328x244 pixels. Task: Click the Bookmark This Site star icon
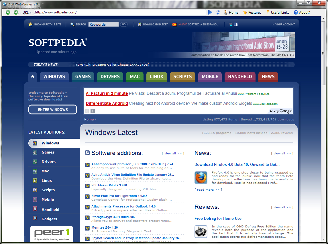point(31,24)
